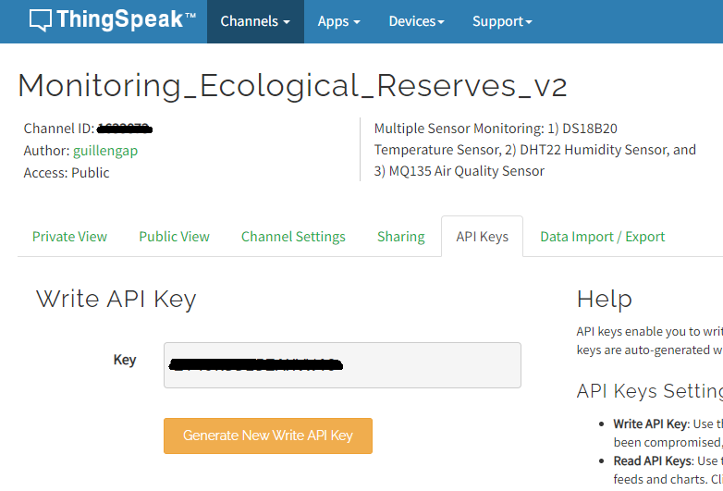Open the guillengap author profile link
This screenshot has height=491, width=723.
[x=105, y=151]
